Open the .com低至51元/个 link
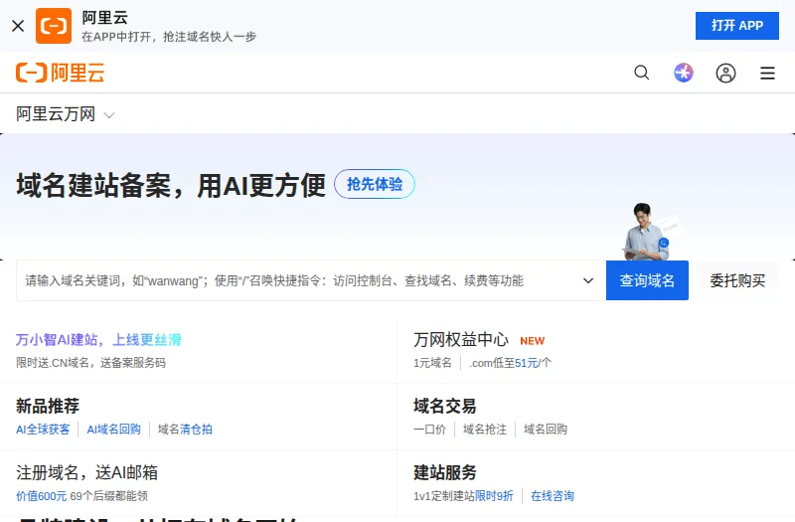The height and width of the screenshot is (522, 795). point(510,363)
